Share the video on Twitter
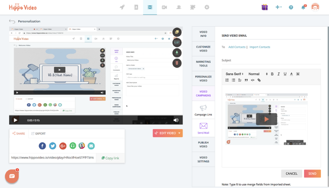The image size is (329, 188). pos(53,146)
